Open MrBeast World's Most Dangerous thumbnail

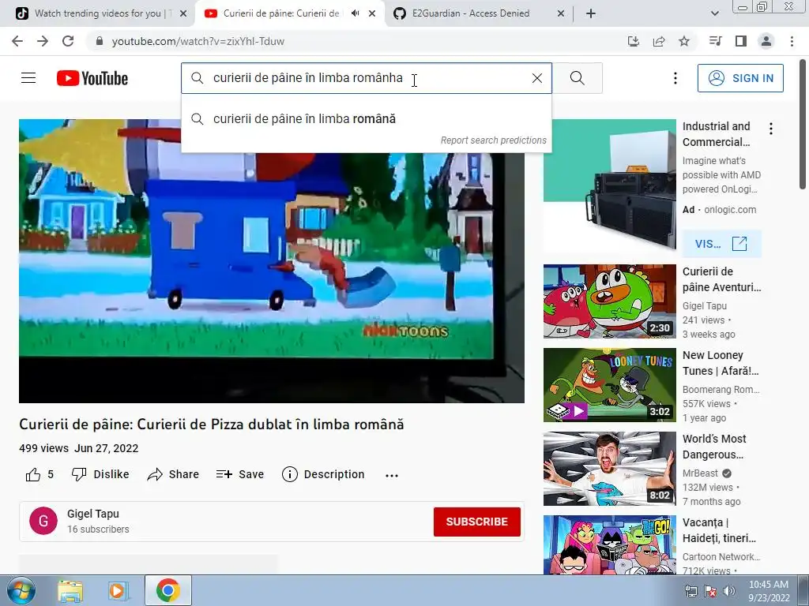609,469
